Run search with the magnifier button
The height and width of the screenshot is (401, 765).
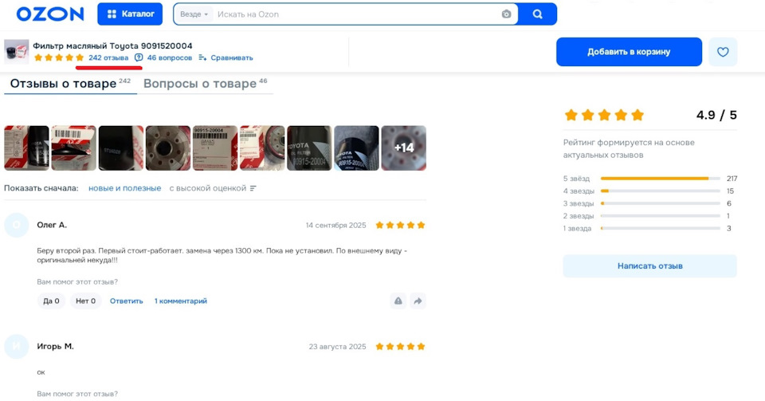(537, 14)
